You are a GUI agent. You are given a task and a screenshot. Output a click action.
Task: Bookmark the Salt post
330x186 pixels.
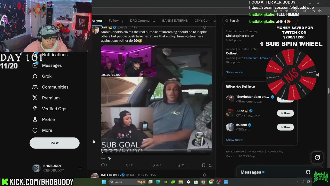point(204,165)
